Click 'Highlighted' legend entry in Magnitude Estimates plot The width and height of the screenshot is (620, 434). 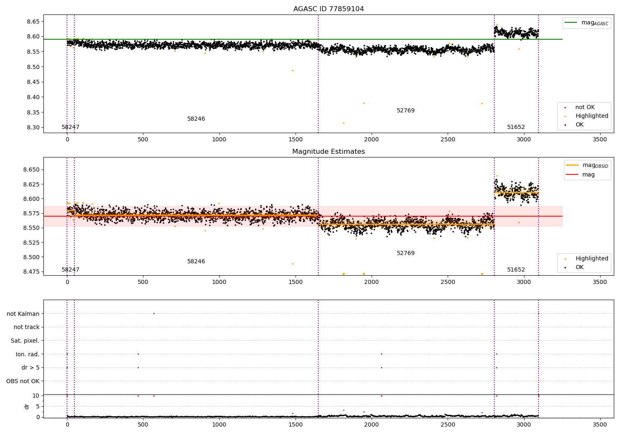pos(587,258)
